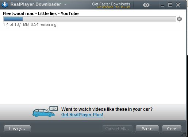Clear the download list
188x137 pixels.
point(172,129)
